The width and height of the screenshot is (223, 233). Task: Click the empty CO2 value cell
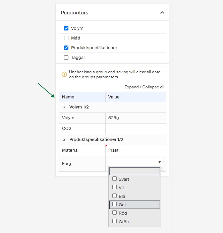click(135, 129)
